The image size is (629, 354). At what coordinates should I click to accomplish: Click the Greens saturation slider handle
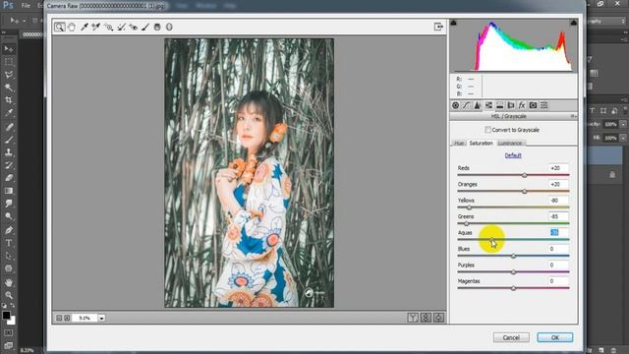[x=466, y=223]
